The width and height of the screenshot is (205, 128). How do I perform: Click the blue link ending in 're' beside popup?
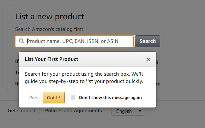[158, 84]
